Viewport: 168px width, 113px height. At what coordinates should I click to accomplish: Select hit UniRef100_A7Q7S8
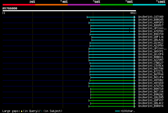tap(151, 86)
